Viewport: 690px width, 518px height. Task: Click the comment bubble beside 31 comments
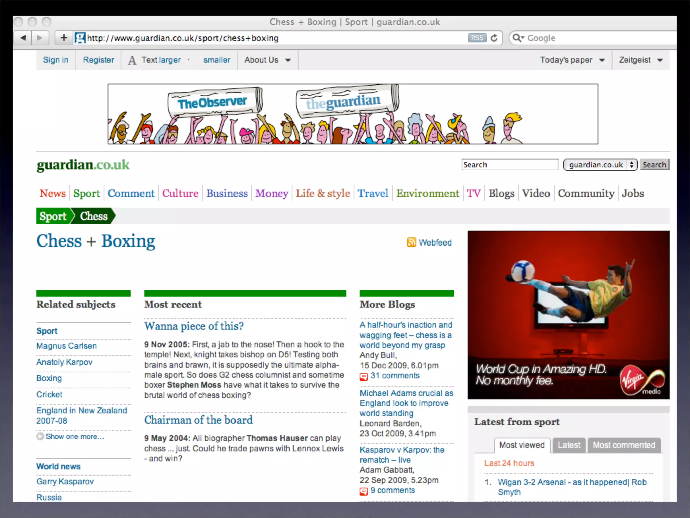tap(364, 376)
